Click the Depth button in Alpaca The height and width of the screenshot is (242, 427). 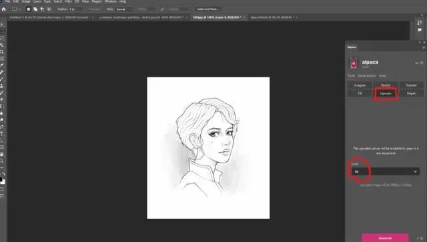click(411, 93)
